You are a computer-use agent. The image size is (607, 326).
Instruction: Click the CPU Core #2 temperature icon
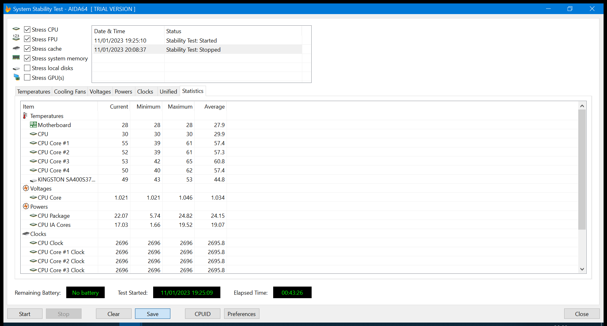click(x=33, y=152)
